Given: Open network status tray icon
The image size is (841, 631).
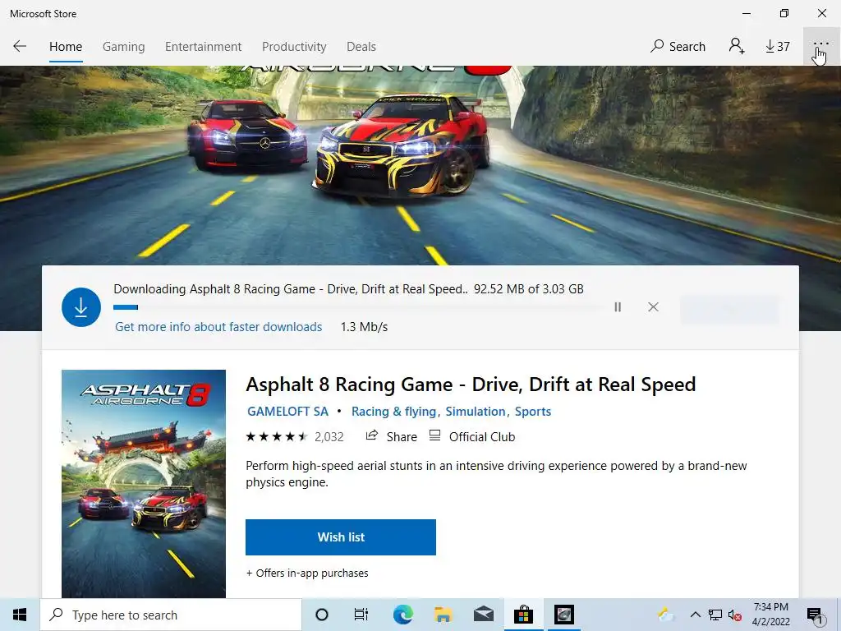Looking at the screenshot, I should [715, 615].
